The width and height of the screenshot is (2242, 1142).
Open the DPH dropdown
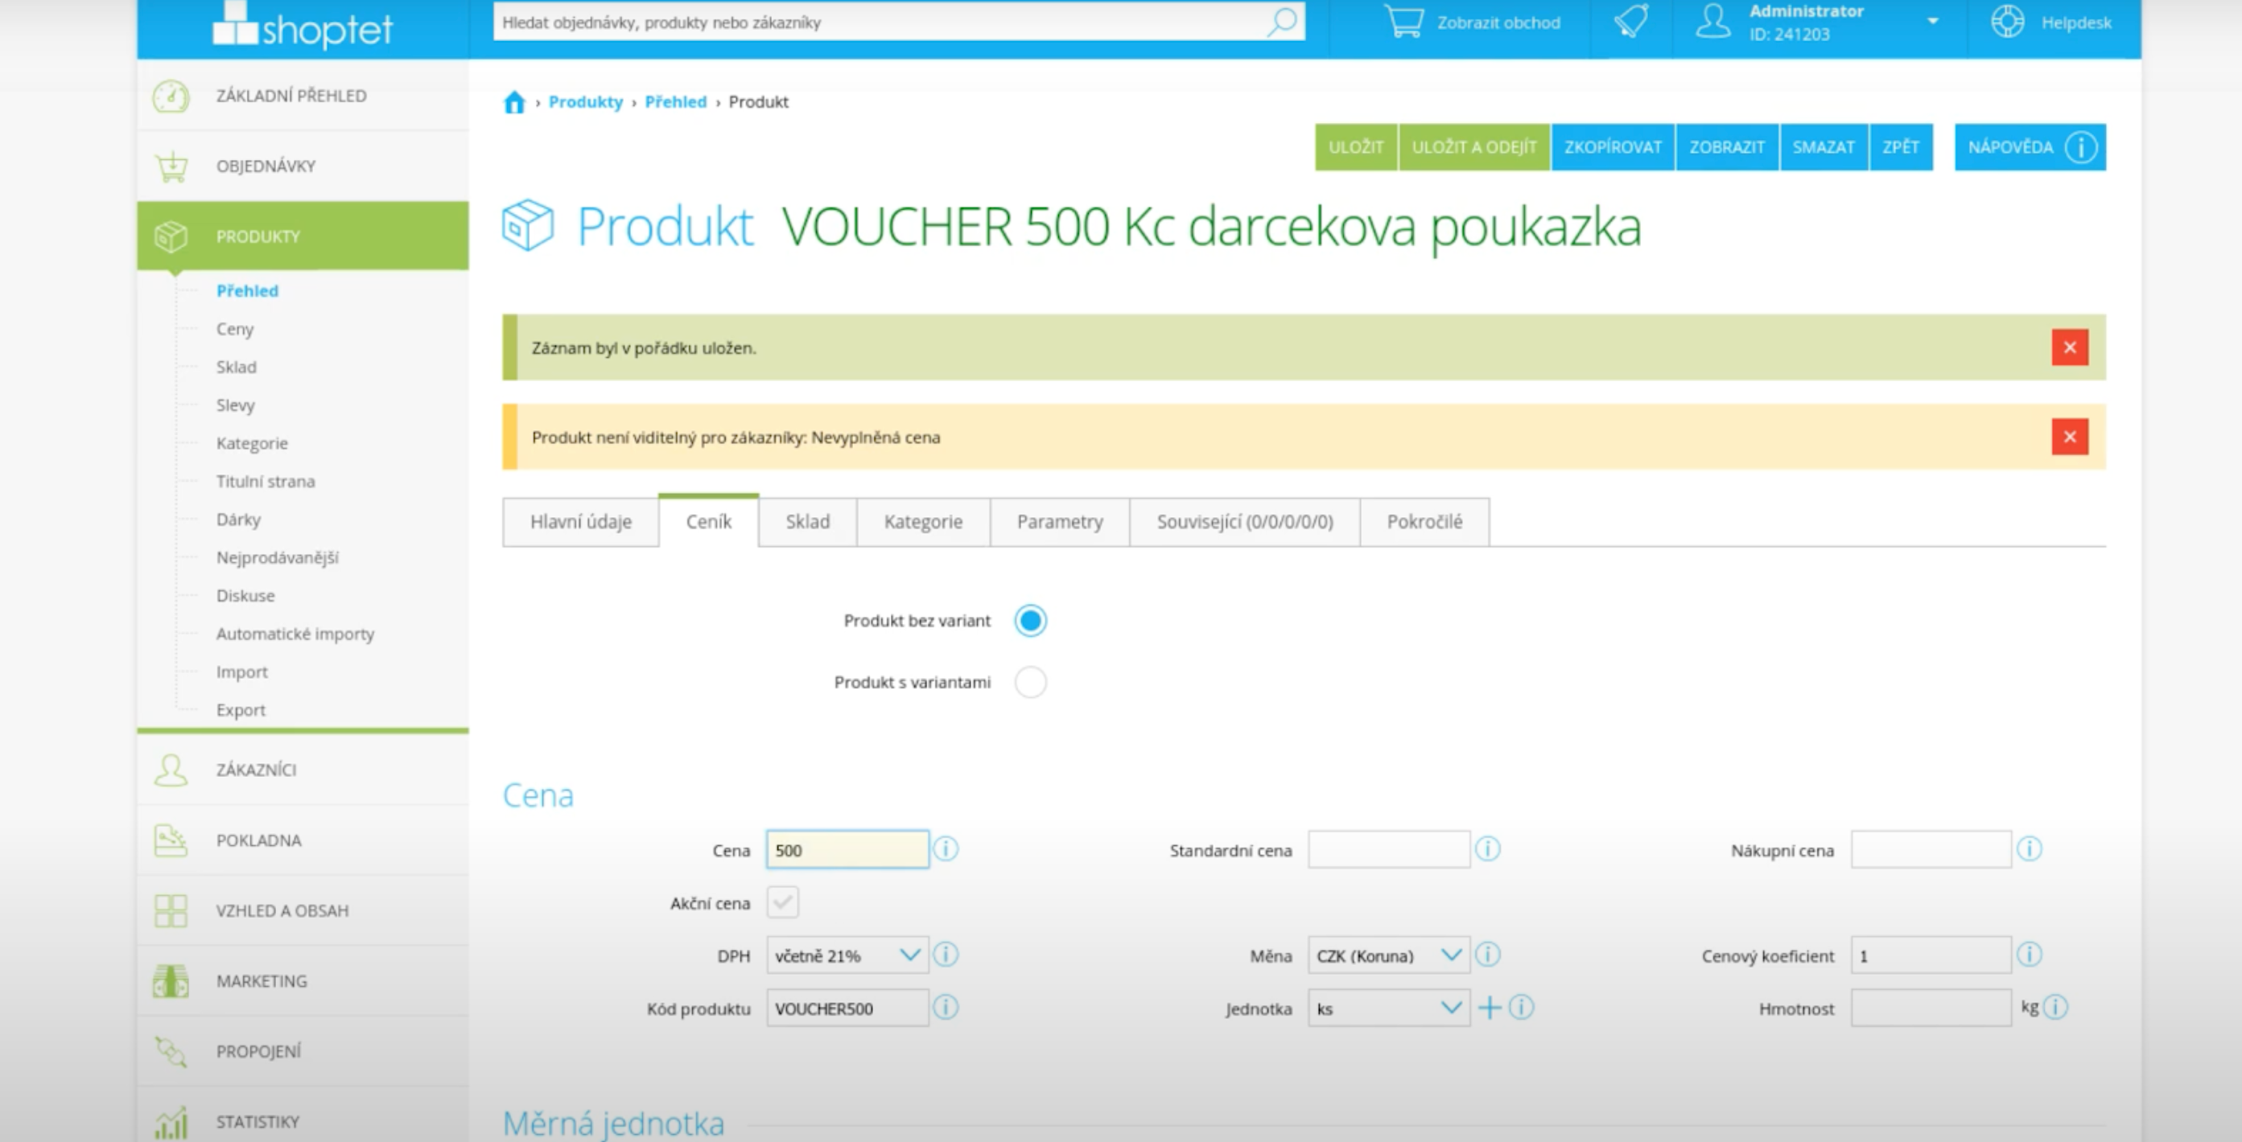(x=847, y=956)
